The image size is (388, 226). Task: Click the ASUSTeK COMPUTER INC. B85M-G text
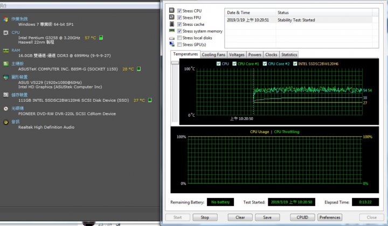[x=68, y=69]
